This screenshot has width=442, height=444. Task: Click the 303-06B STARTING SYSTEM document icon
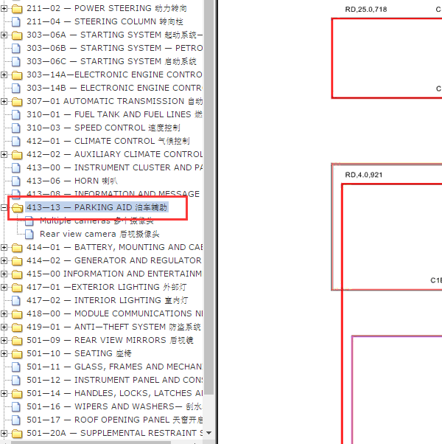(16, 49)
